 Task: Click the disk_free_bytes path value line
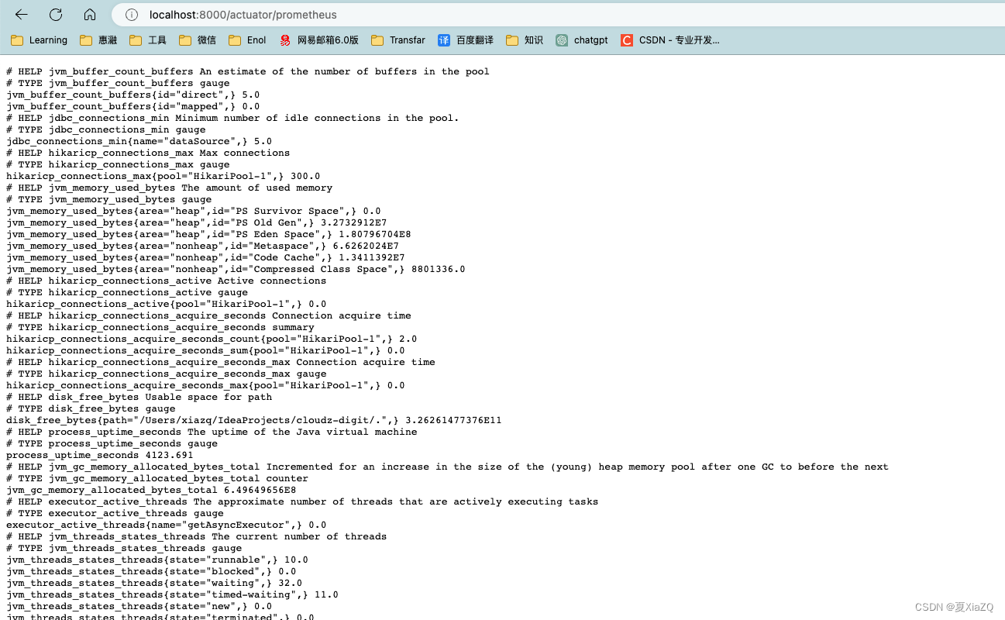click(254, 420)
